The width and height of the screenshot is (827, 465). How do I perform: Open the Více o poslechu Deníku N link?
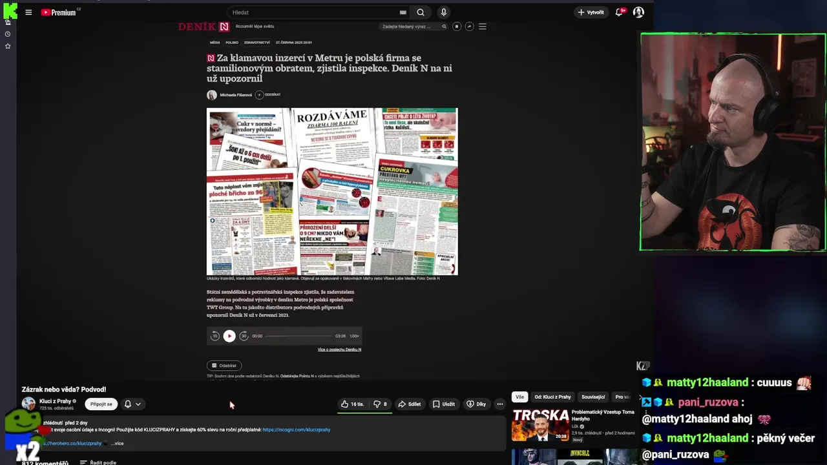[x=339, y=349]
